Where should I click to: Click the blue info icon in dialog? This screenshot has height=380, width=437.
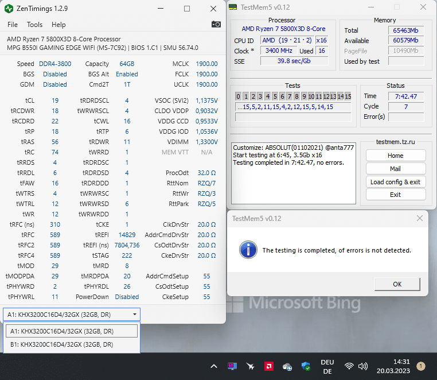(x=248, y=250)
